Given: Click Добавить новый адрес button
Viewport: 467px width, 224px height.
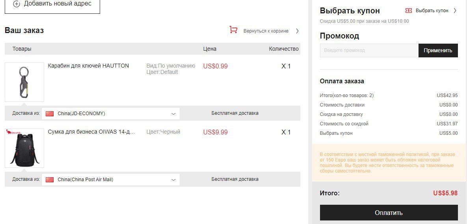Looking at the screenshot, I should tap(52, 5).
